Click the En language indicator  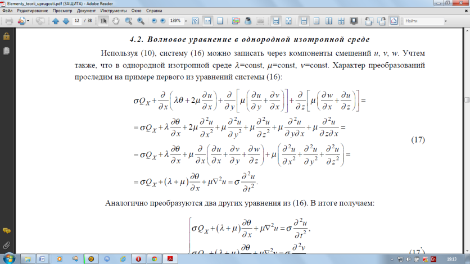(433, 259)
